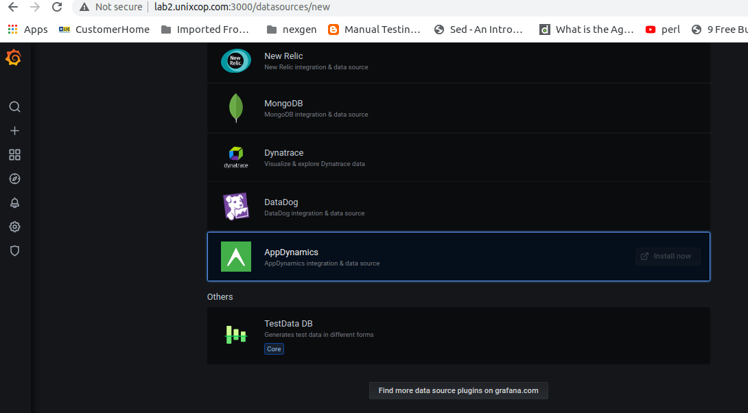Screen dimensions: 748x413
Task: Reload the page with the refresh icon
Action: (57, 7)
